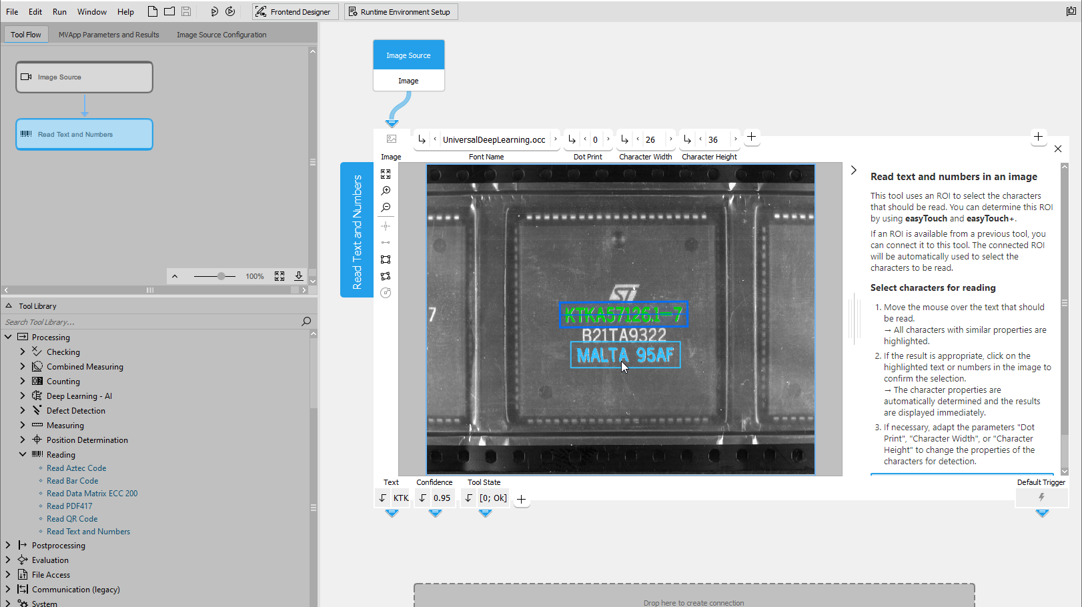The image size is (1082, 607).
Task: Open the Window menu
Action: coord(92,11)
